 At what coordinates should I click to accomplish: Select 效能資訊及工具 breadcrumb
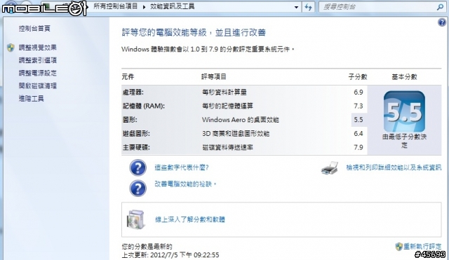(173, 6)
